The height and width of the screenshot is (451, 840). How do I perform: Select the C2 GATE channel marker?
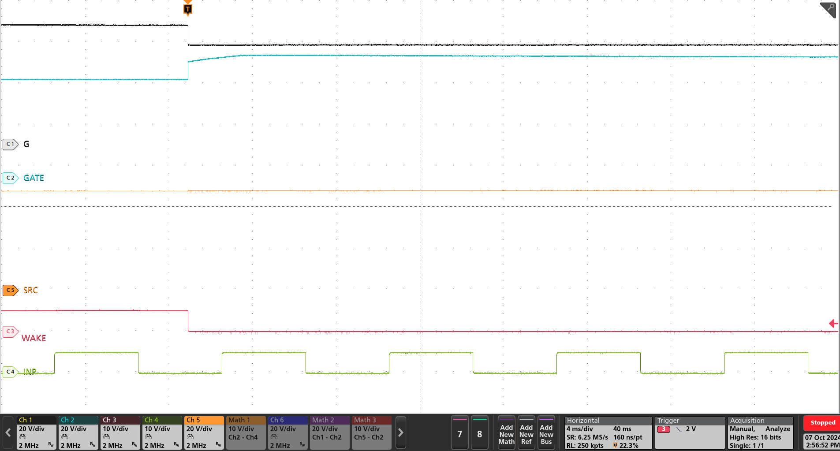pos(10,178)
